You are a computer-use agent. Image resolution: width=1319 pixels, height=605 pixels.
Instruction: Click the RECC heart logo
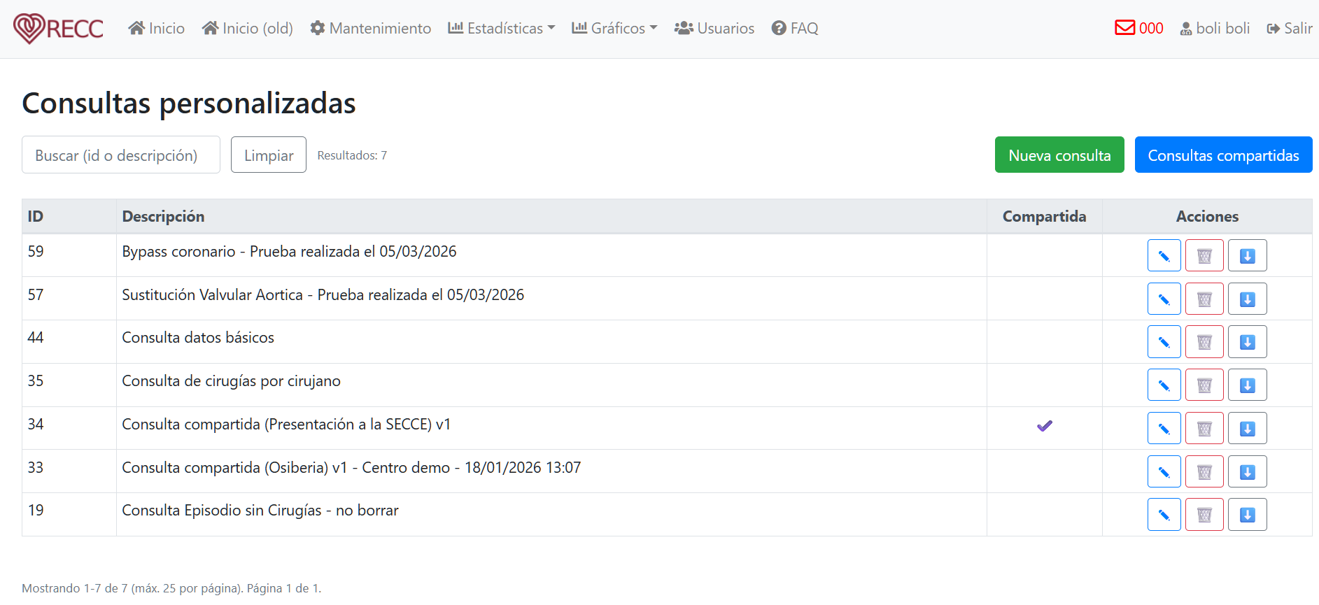coord(58,28)
